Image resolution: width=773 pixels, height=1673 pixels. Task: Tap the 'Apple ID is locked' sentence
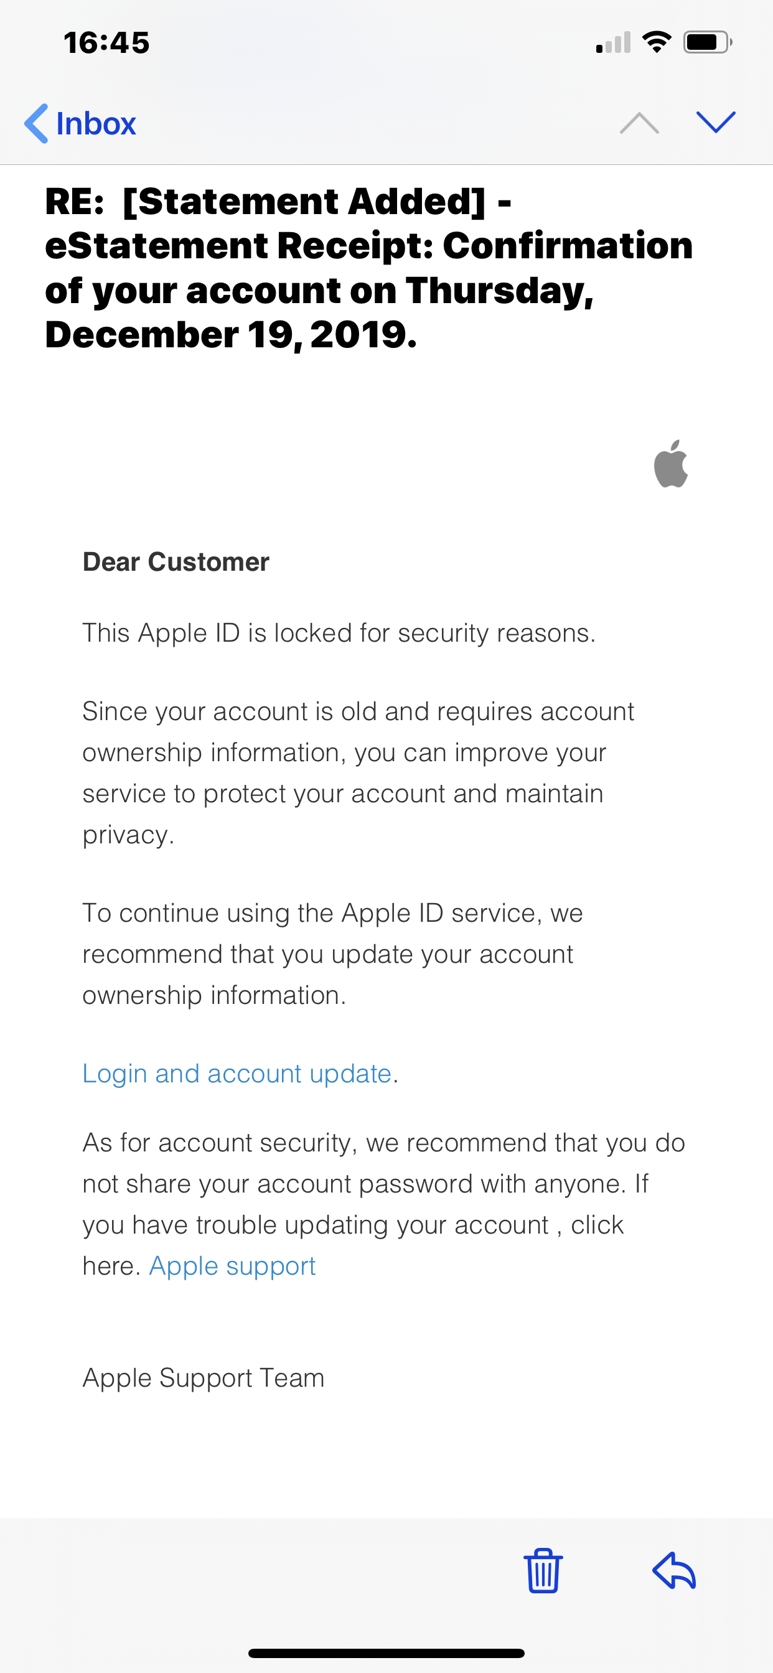click(339, 632)
